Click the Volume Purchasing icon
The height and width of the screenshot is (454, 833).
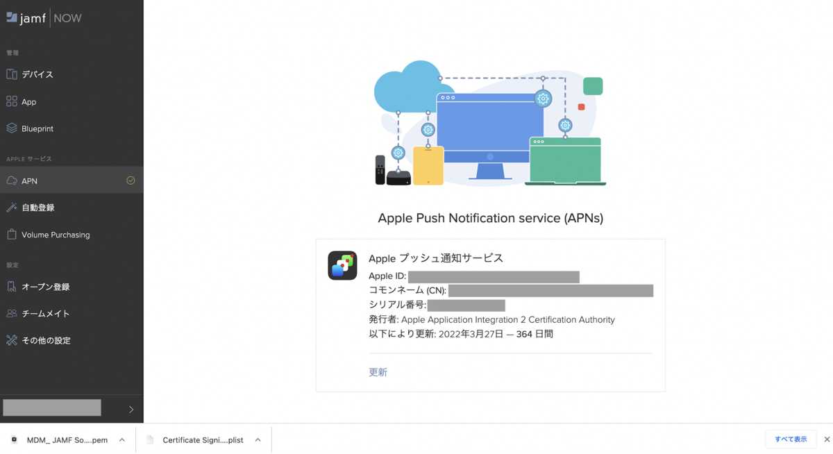click(x=12, y=235)
